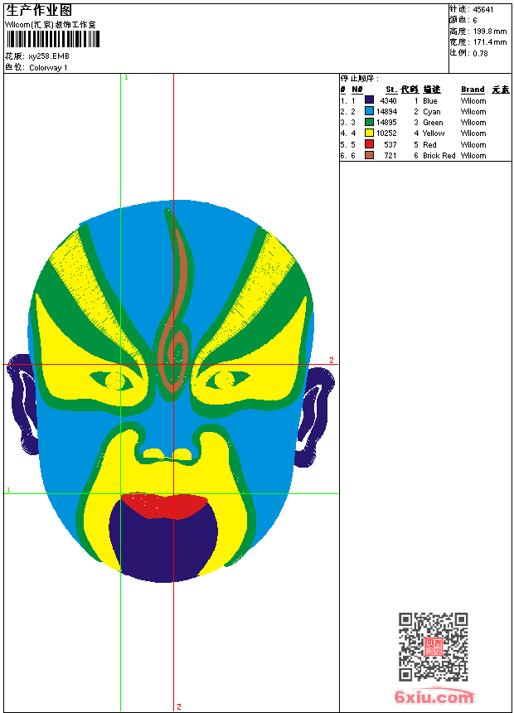Click the opera mask embroidery design preview

pos(171,391)
